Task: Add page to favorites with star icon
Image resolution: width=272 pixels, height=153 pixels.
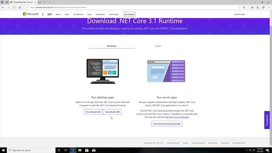Action: [x=244, y=8]
